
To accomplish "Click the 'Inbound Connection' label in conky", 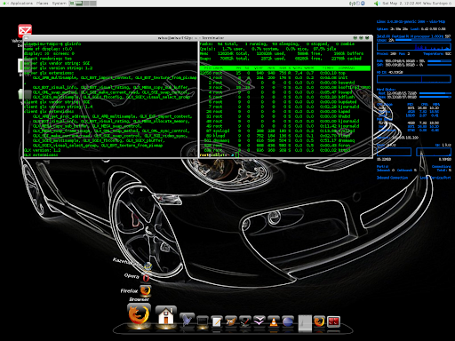I will coord(392,178).
